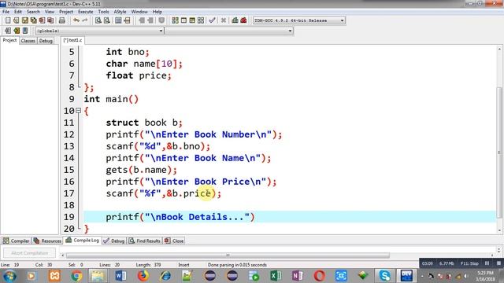Click the Print toolbar icon
The image size is (504, 283).
click(x=62, y=20)
